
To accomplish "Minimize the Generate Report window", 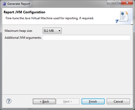I will click(x=111, y=3).
